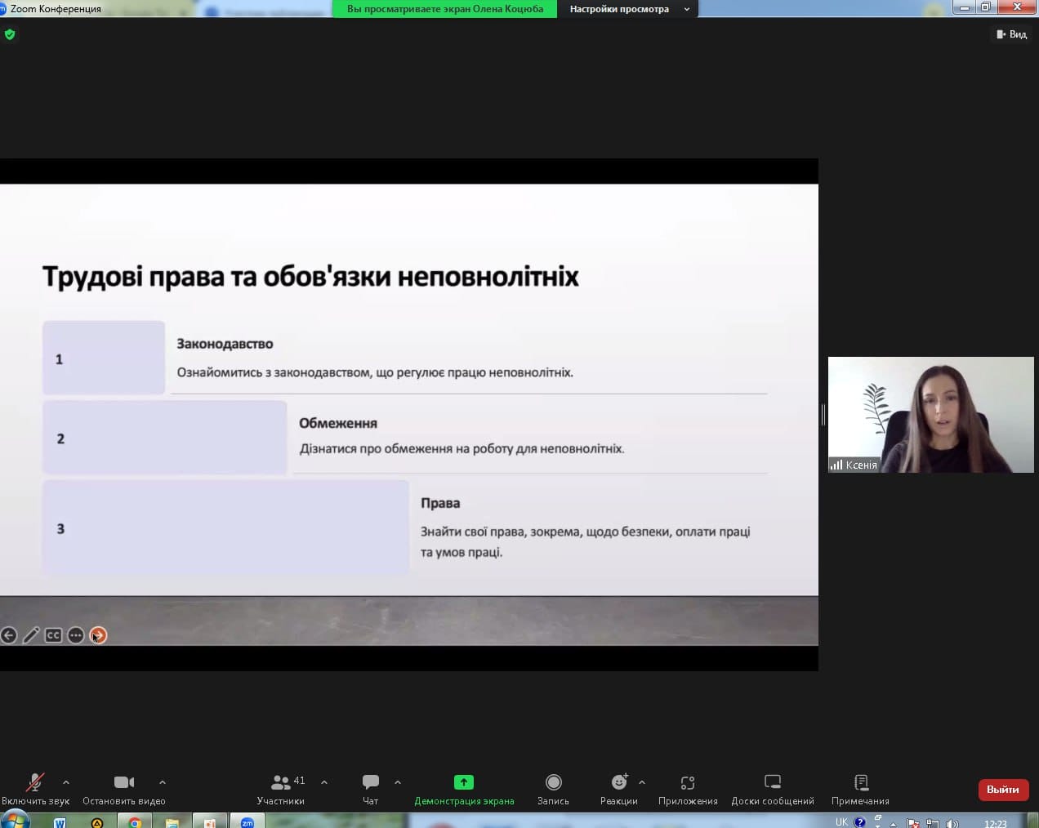Click slide title Трудові права та обов'язки неповнолітніх
This screenshot has height=828, width=1039.
point(310,276)
